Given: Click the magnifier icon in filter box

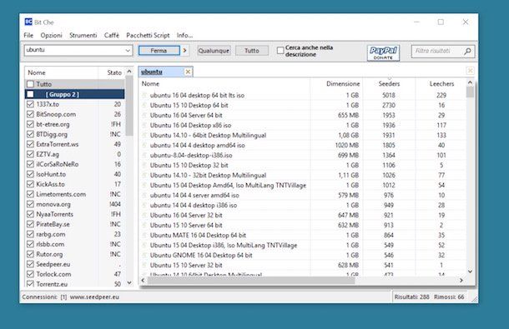Looking at the screenshot, I should 467,51.
